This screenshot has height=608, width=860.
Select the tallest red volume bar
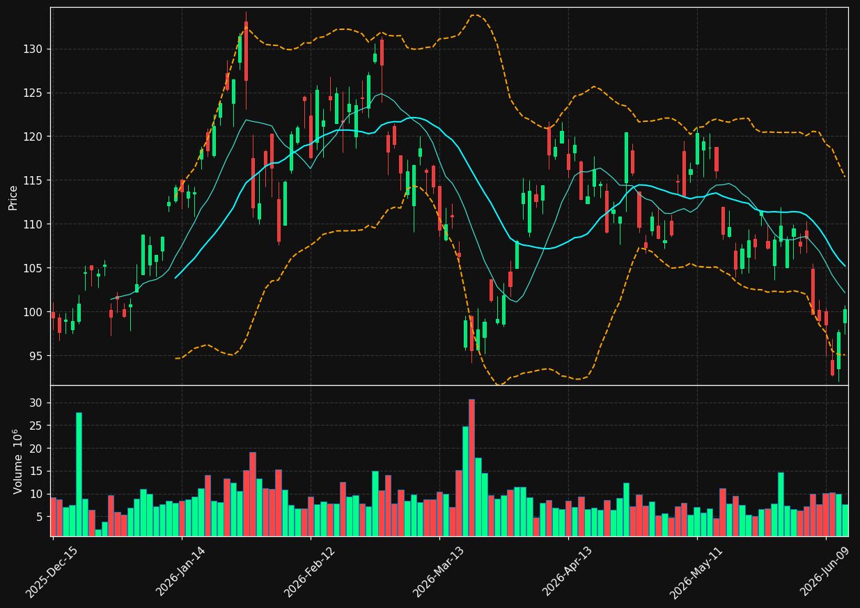tap(471, 467)
